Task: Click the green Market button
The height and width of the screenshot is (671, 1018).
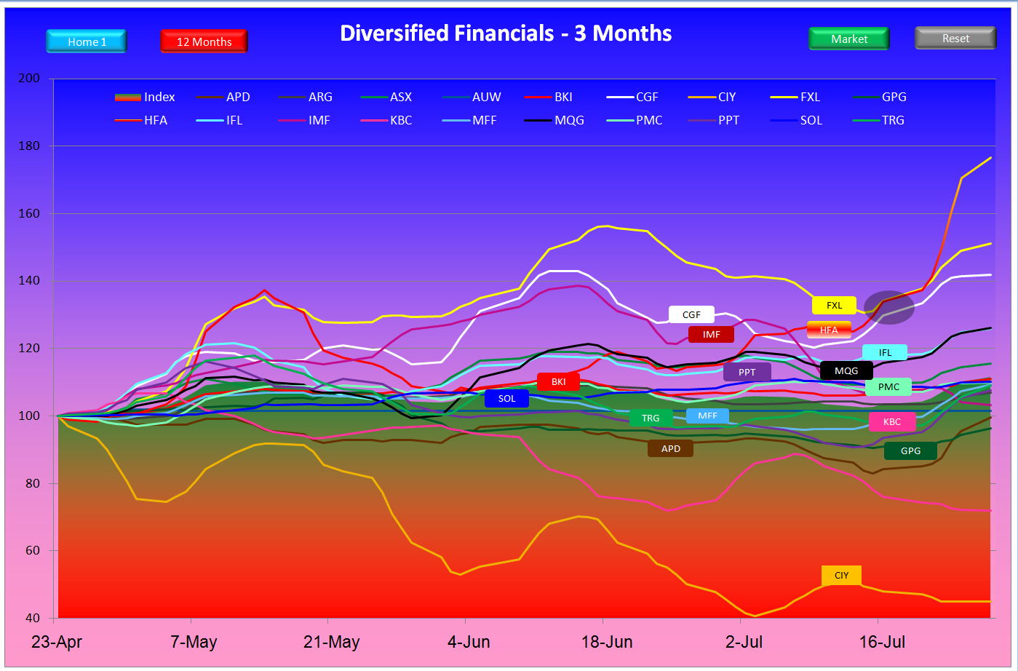Action: (849, 39)
